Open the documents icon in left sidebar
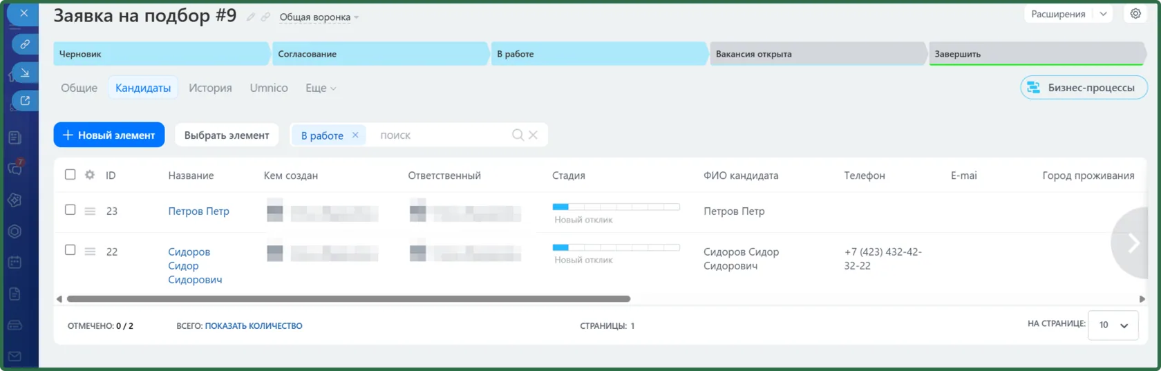The image size is (1161, 371). (x=15, y=294)
